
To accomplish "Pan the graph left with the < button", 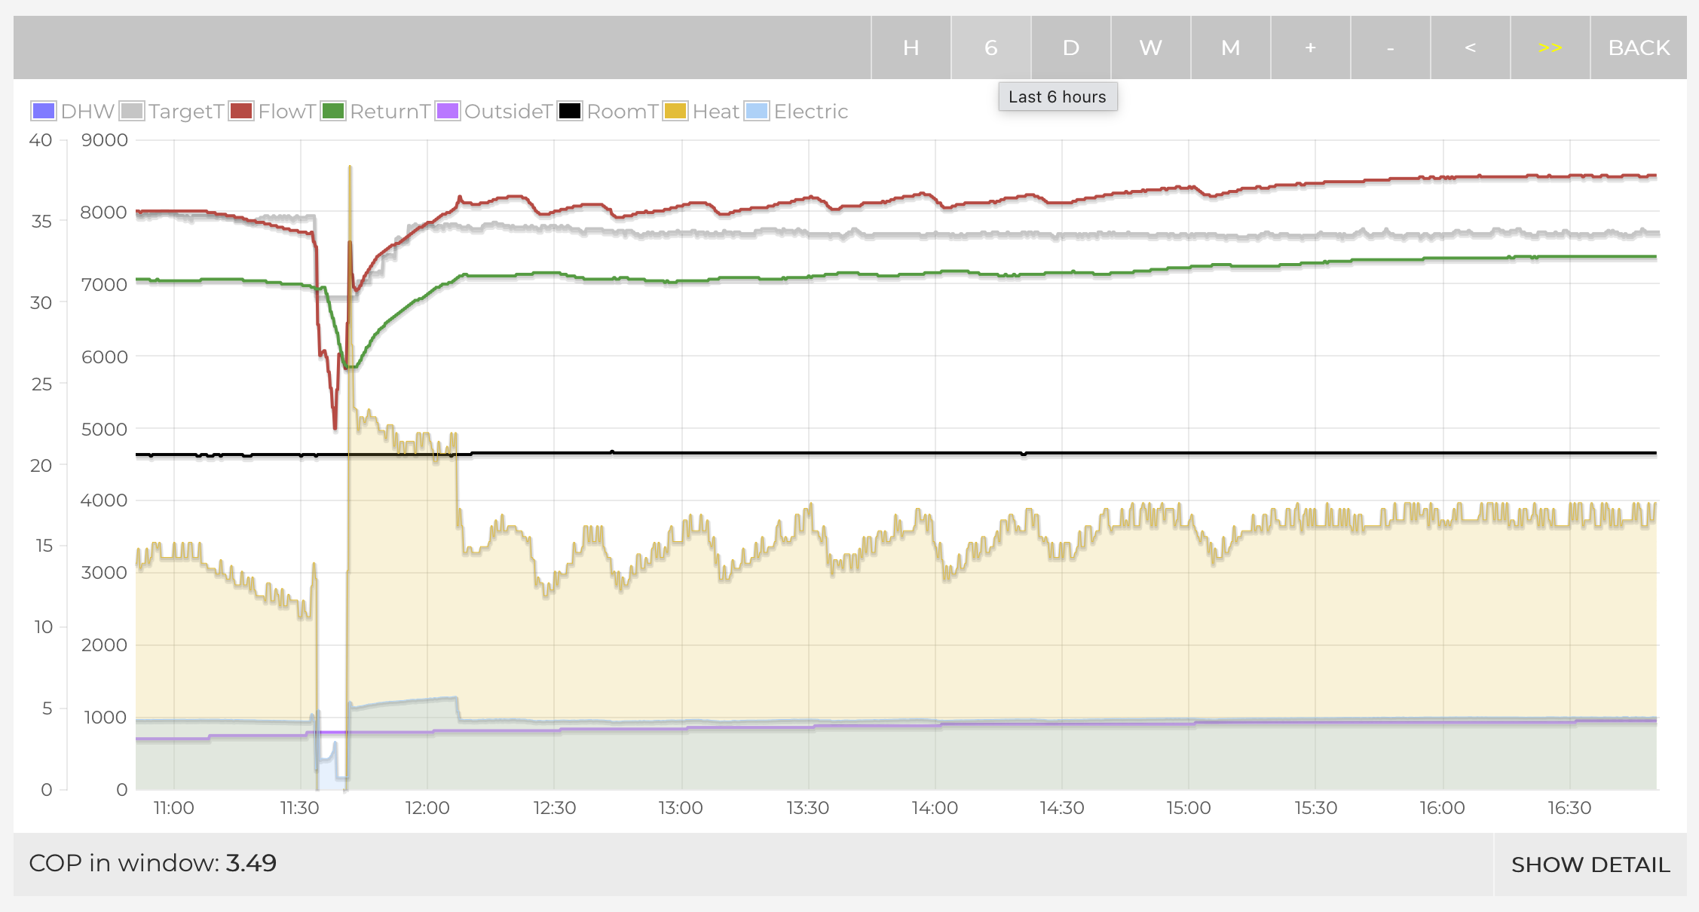I will (x=1470, y=47).
